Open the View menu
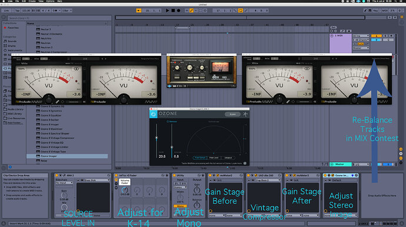This screenshot has height=227, width=406. [41, 1]
